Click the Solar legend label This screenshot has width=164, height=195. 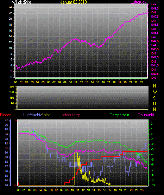(x=46, y=115)
